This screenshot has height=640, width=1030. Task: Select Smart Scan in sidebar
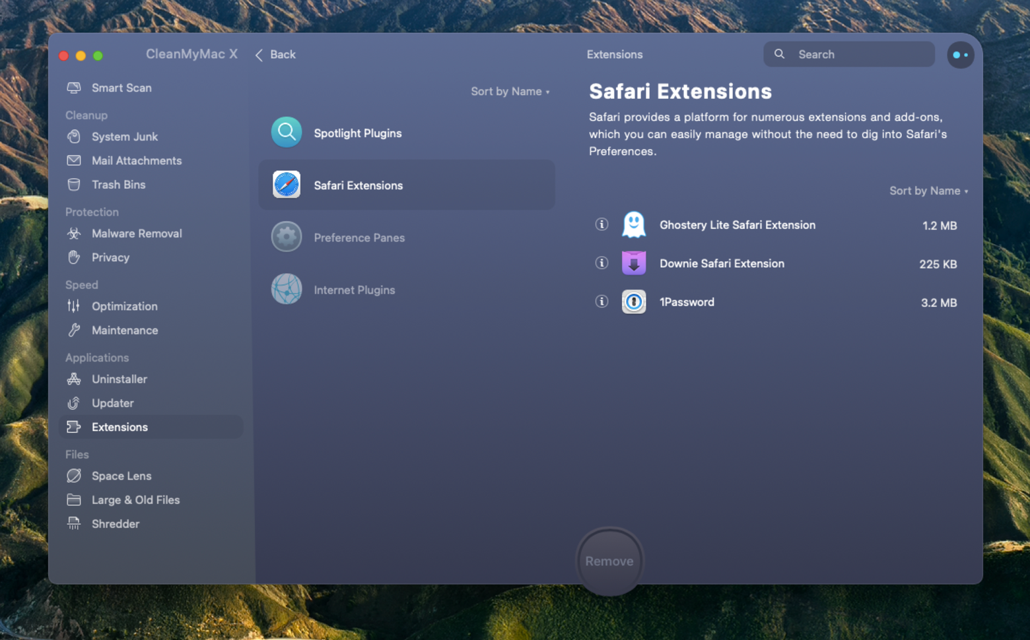click(x=121, y=88)
